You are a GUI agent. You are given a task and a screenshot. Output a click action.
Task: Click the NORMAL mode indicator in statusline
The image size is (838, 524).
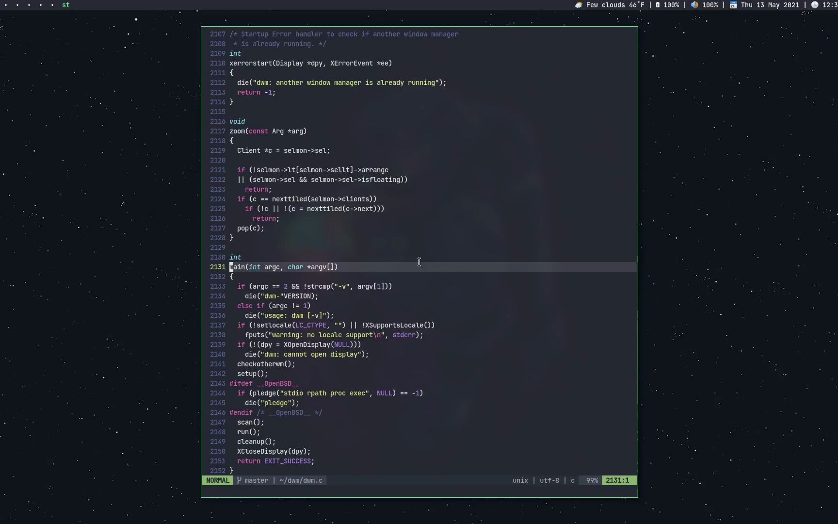(x=218, y=480)
